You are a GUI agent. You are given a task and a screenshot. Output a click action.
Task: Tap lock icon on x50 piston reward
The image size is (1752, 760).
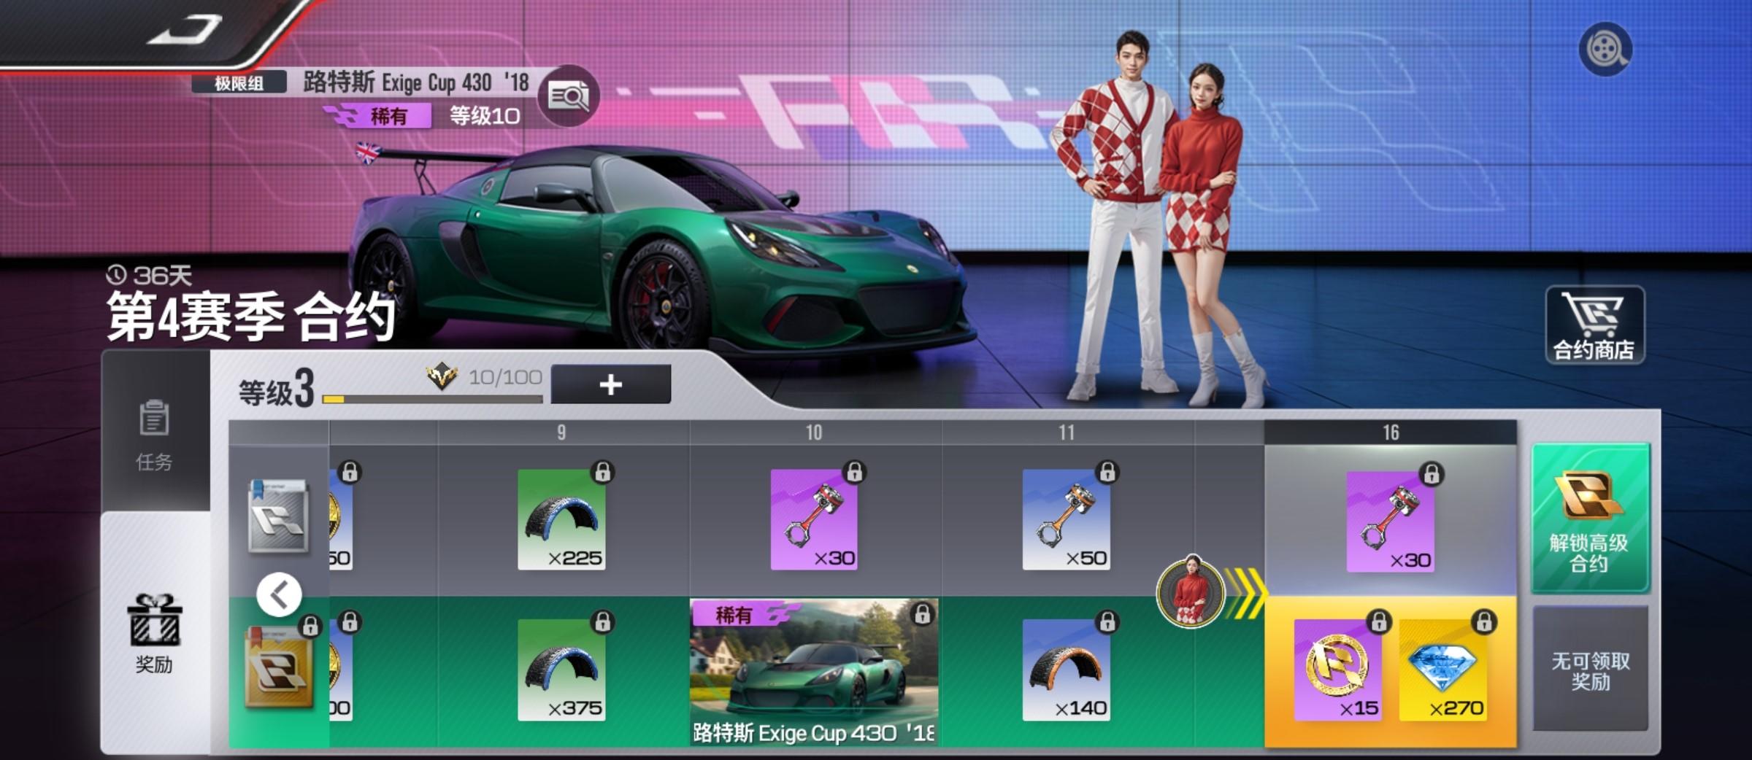click(x=1107, y=472)
